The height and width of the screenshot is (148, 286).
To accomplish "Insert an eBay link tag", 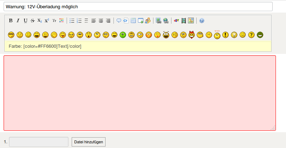I will coord(176,21).
